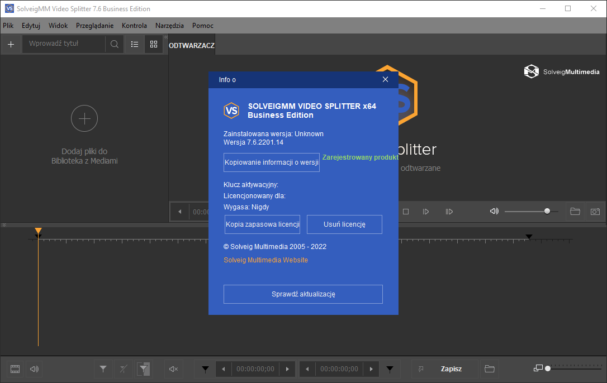Click the orange playhead marker

[x=38, y=231]
